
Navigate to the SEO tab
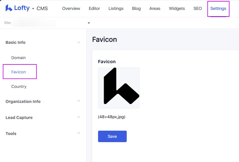[198, 9]
